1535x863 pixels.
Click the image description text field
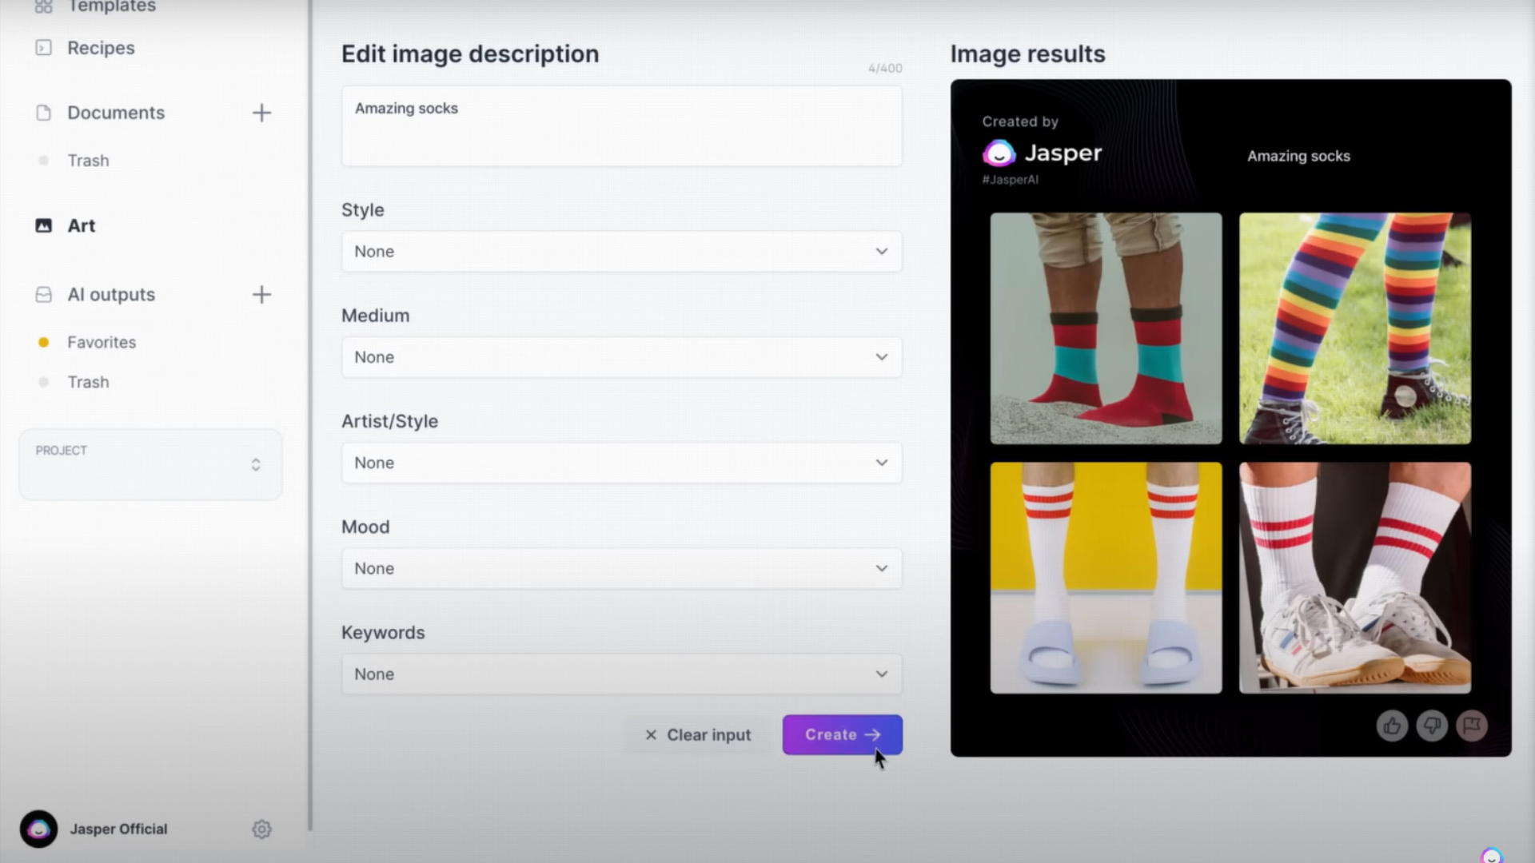click(x=621, y=126)
